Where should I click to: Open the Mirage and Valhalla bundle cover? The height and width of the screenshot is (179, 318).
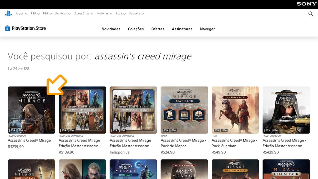point(82,169)
